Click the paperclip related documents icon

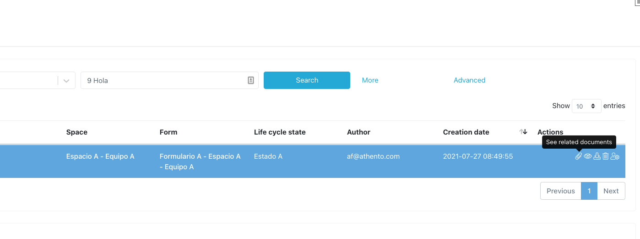(x=579, y=156)
